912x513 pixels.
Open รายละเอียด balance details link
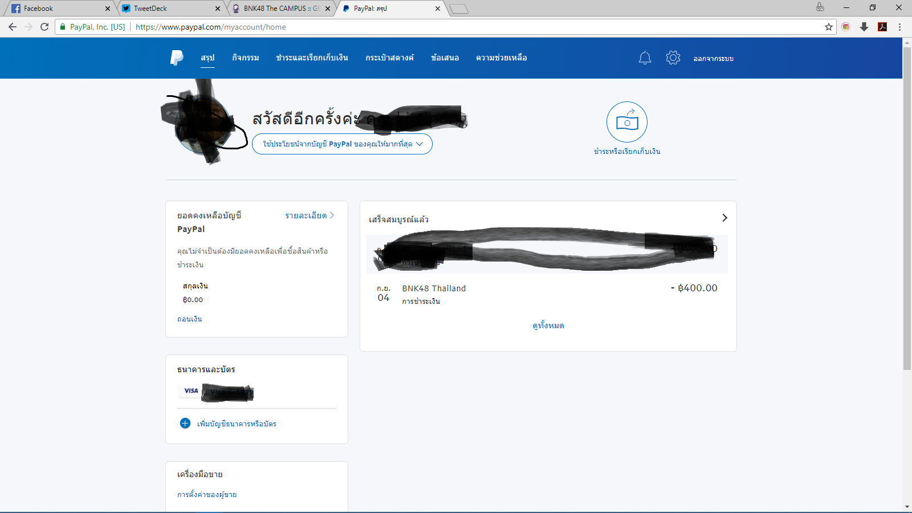[310, 215]
